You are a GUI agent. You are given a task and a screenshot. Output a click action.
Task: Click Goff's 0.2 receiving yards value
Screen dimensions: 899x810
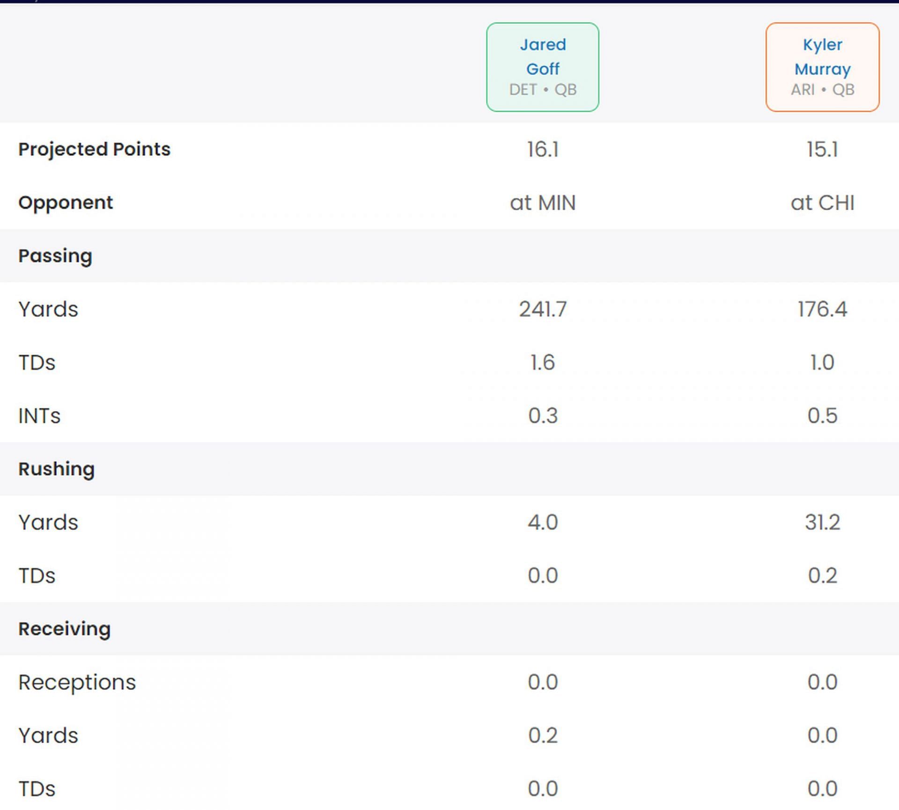coord(542,736)
